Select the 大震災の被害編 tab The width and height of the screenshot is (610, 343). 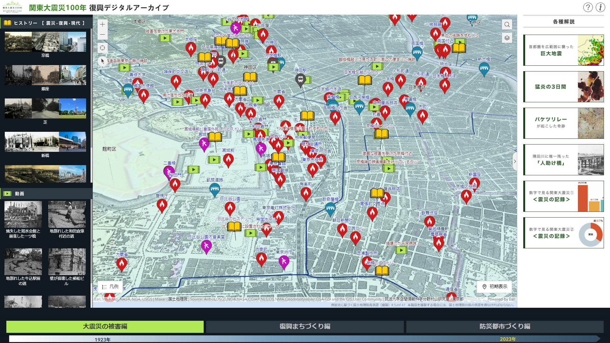click(x=105, y=326)
